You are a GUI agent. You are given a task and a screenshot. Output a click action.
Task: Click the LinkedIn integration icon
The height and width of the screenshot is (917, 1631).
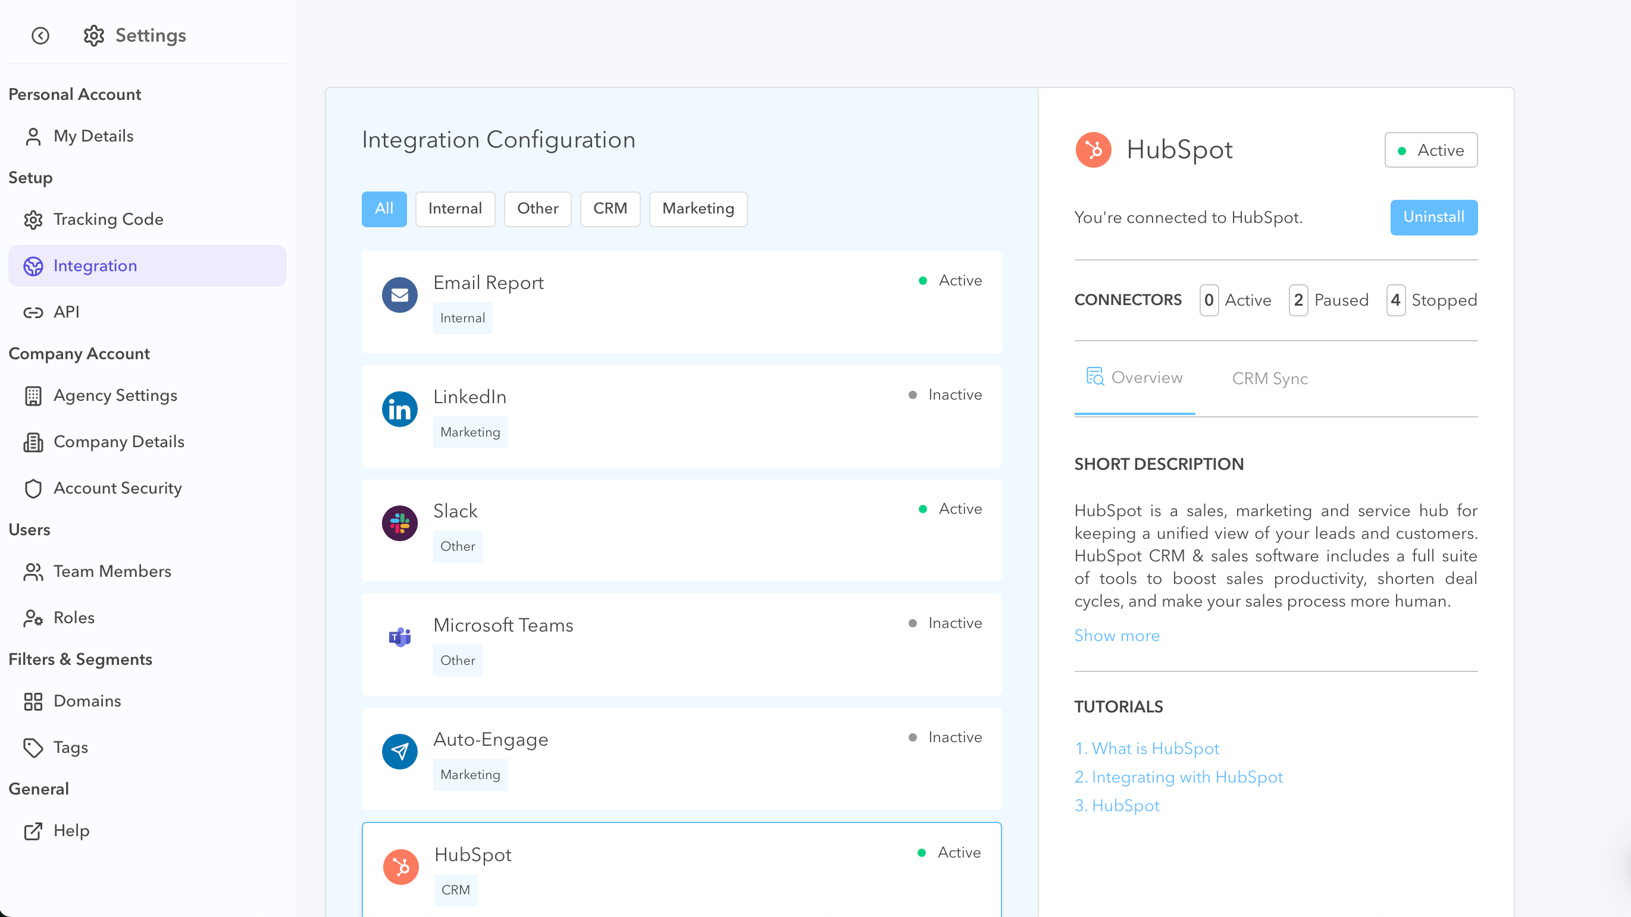(399, 409)
